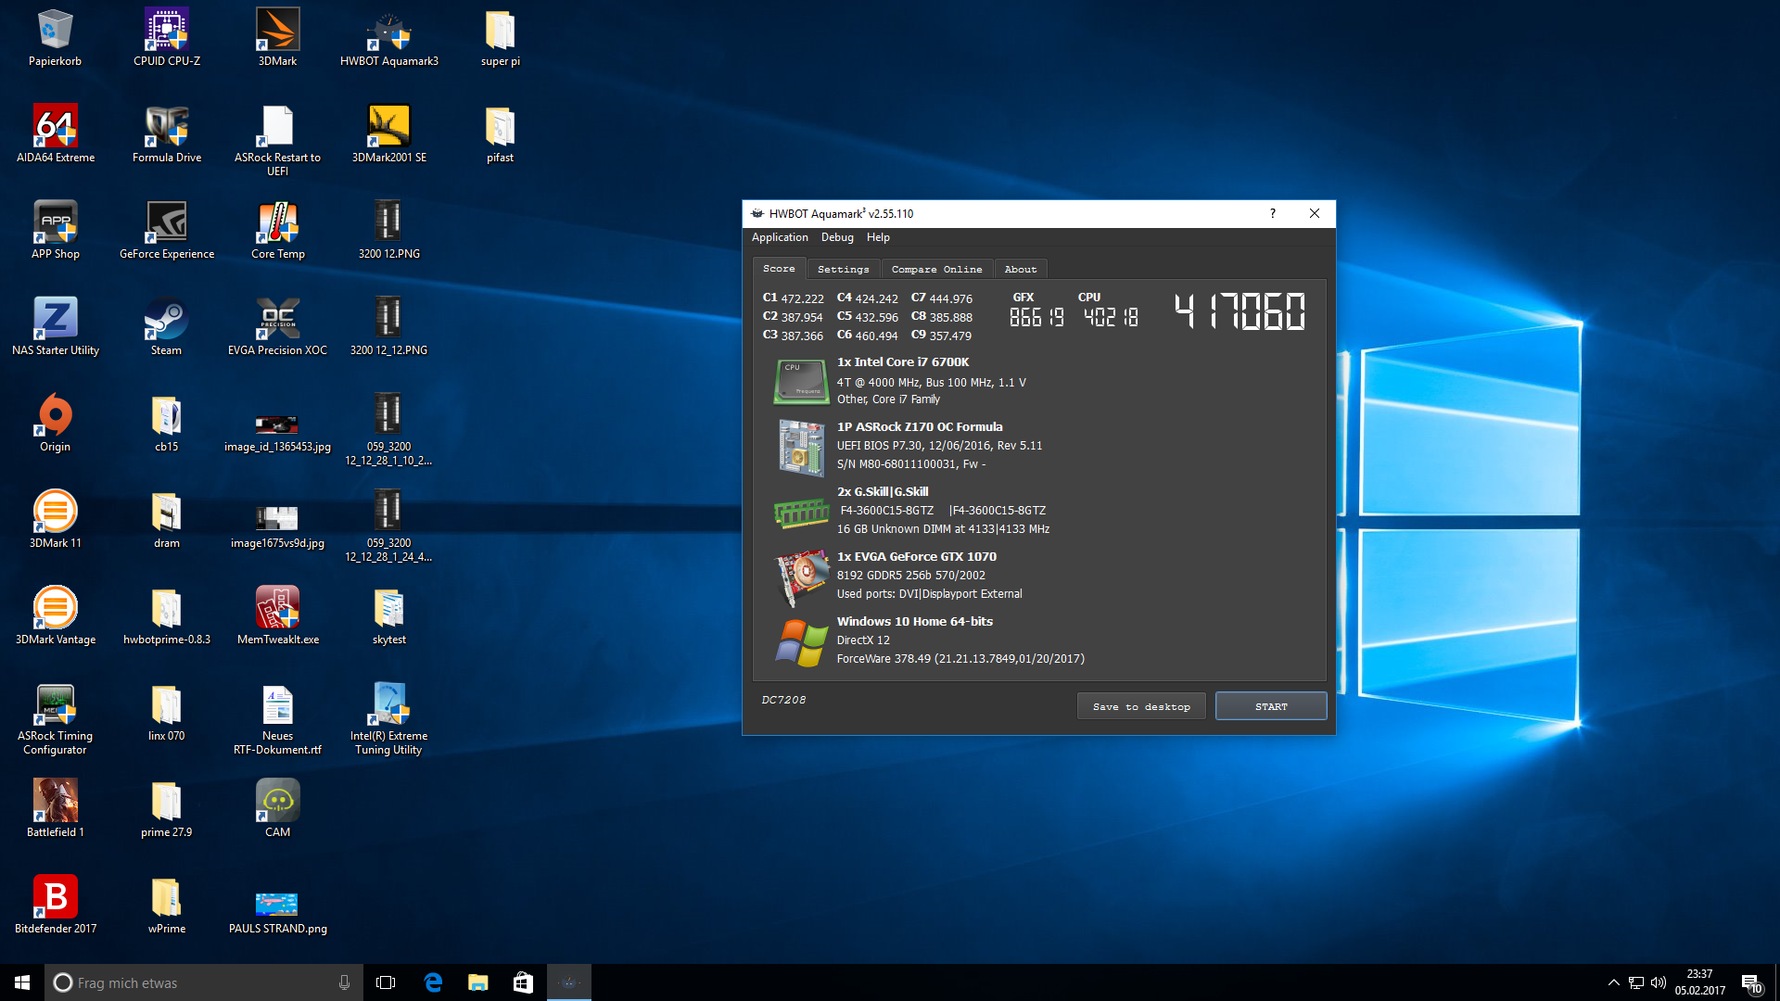
Task: Open File Explorer from taskbar
Action: click(478, 982)
